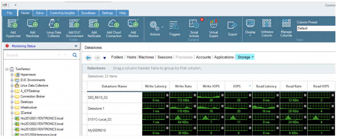Collapse the Monitoring Status panel

[x=76, y=46]
